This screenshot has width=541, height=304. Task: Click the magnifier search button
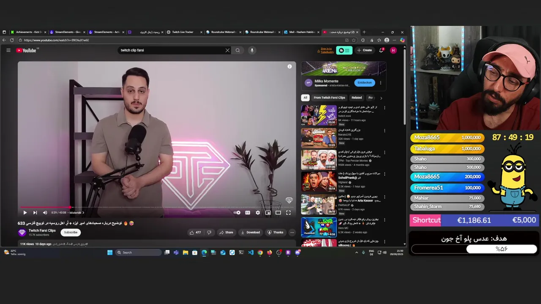point(238,50)
